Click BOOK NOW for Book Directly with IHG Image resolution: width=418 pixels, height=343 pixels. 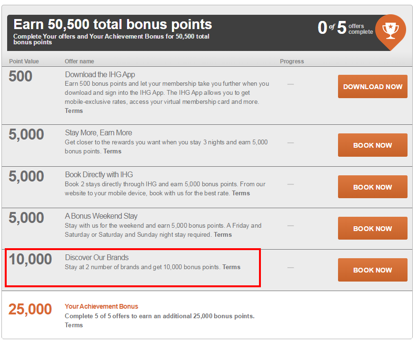coord(373,187)
